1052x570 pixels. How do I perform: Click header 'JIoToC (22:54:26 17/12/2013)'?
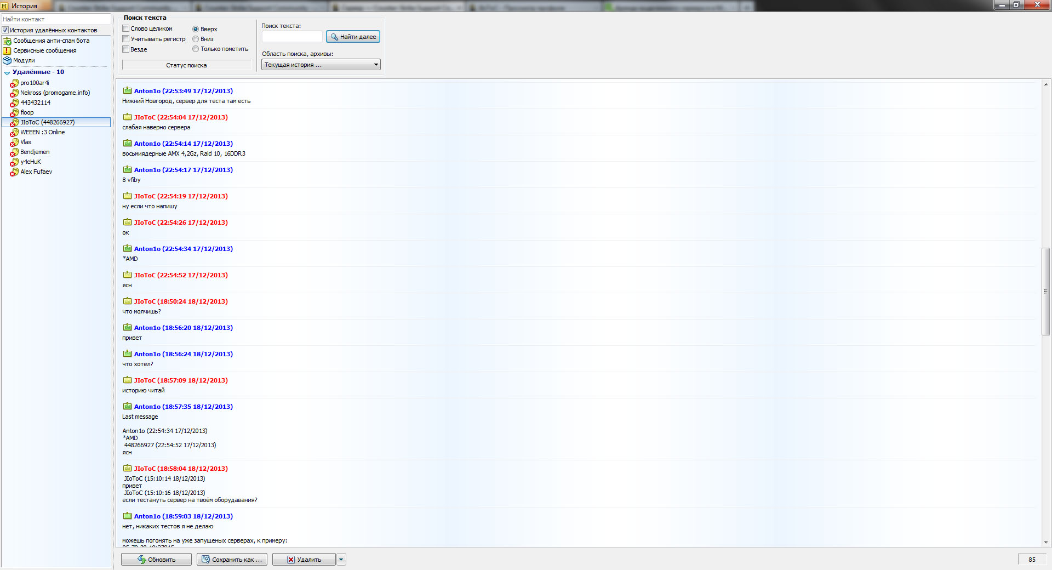(181, 223)
